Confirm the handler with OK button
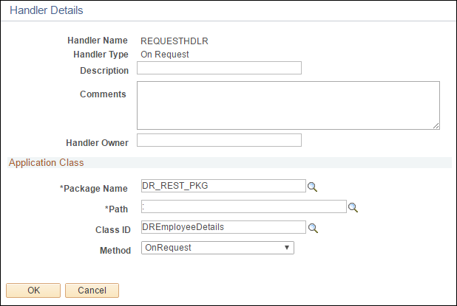 coord(33,291)
